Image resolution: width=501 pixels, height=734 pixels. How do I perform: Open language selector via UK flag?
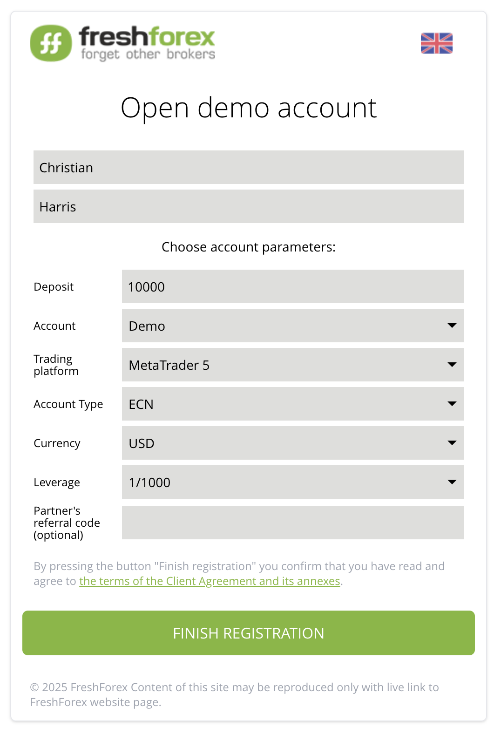[x=436, y=43]
